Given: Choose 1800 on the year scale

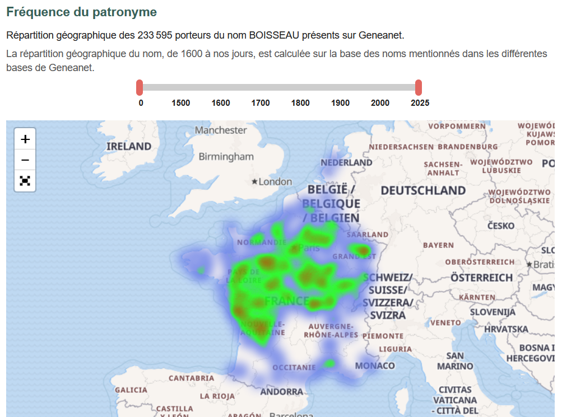Looking at the screenshot, I should [x=300, y=103].
